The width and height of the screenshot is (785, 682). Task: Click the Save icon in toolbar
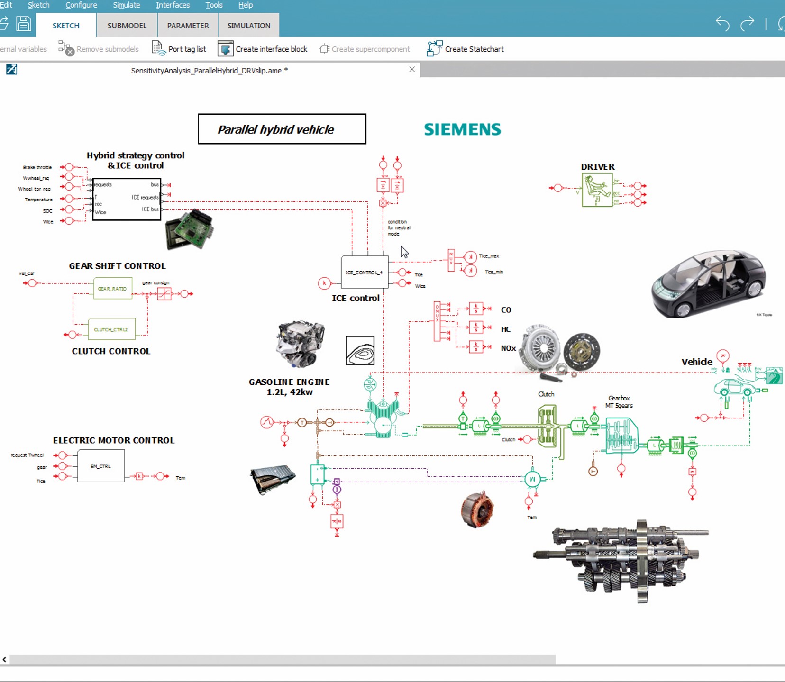pyautogui.click(x=23, y=24)
